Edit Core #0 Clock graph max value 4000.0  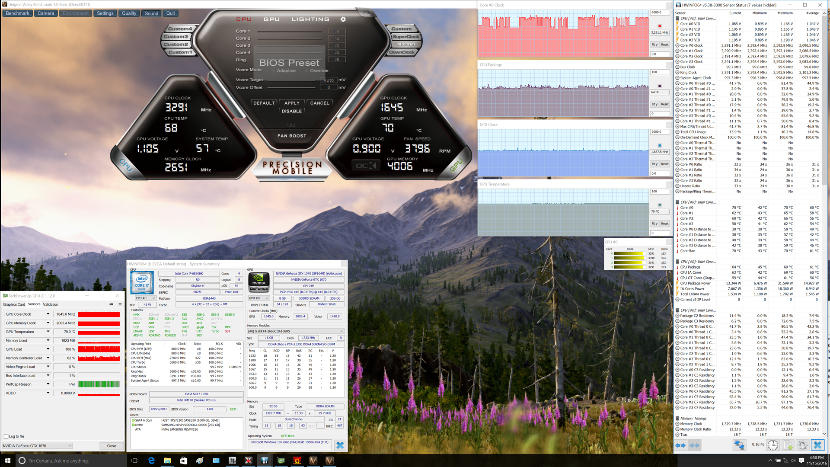coord(660,13)
